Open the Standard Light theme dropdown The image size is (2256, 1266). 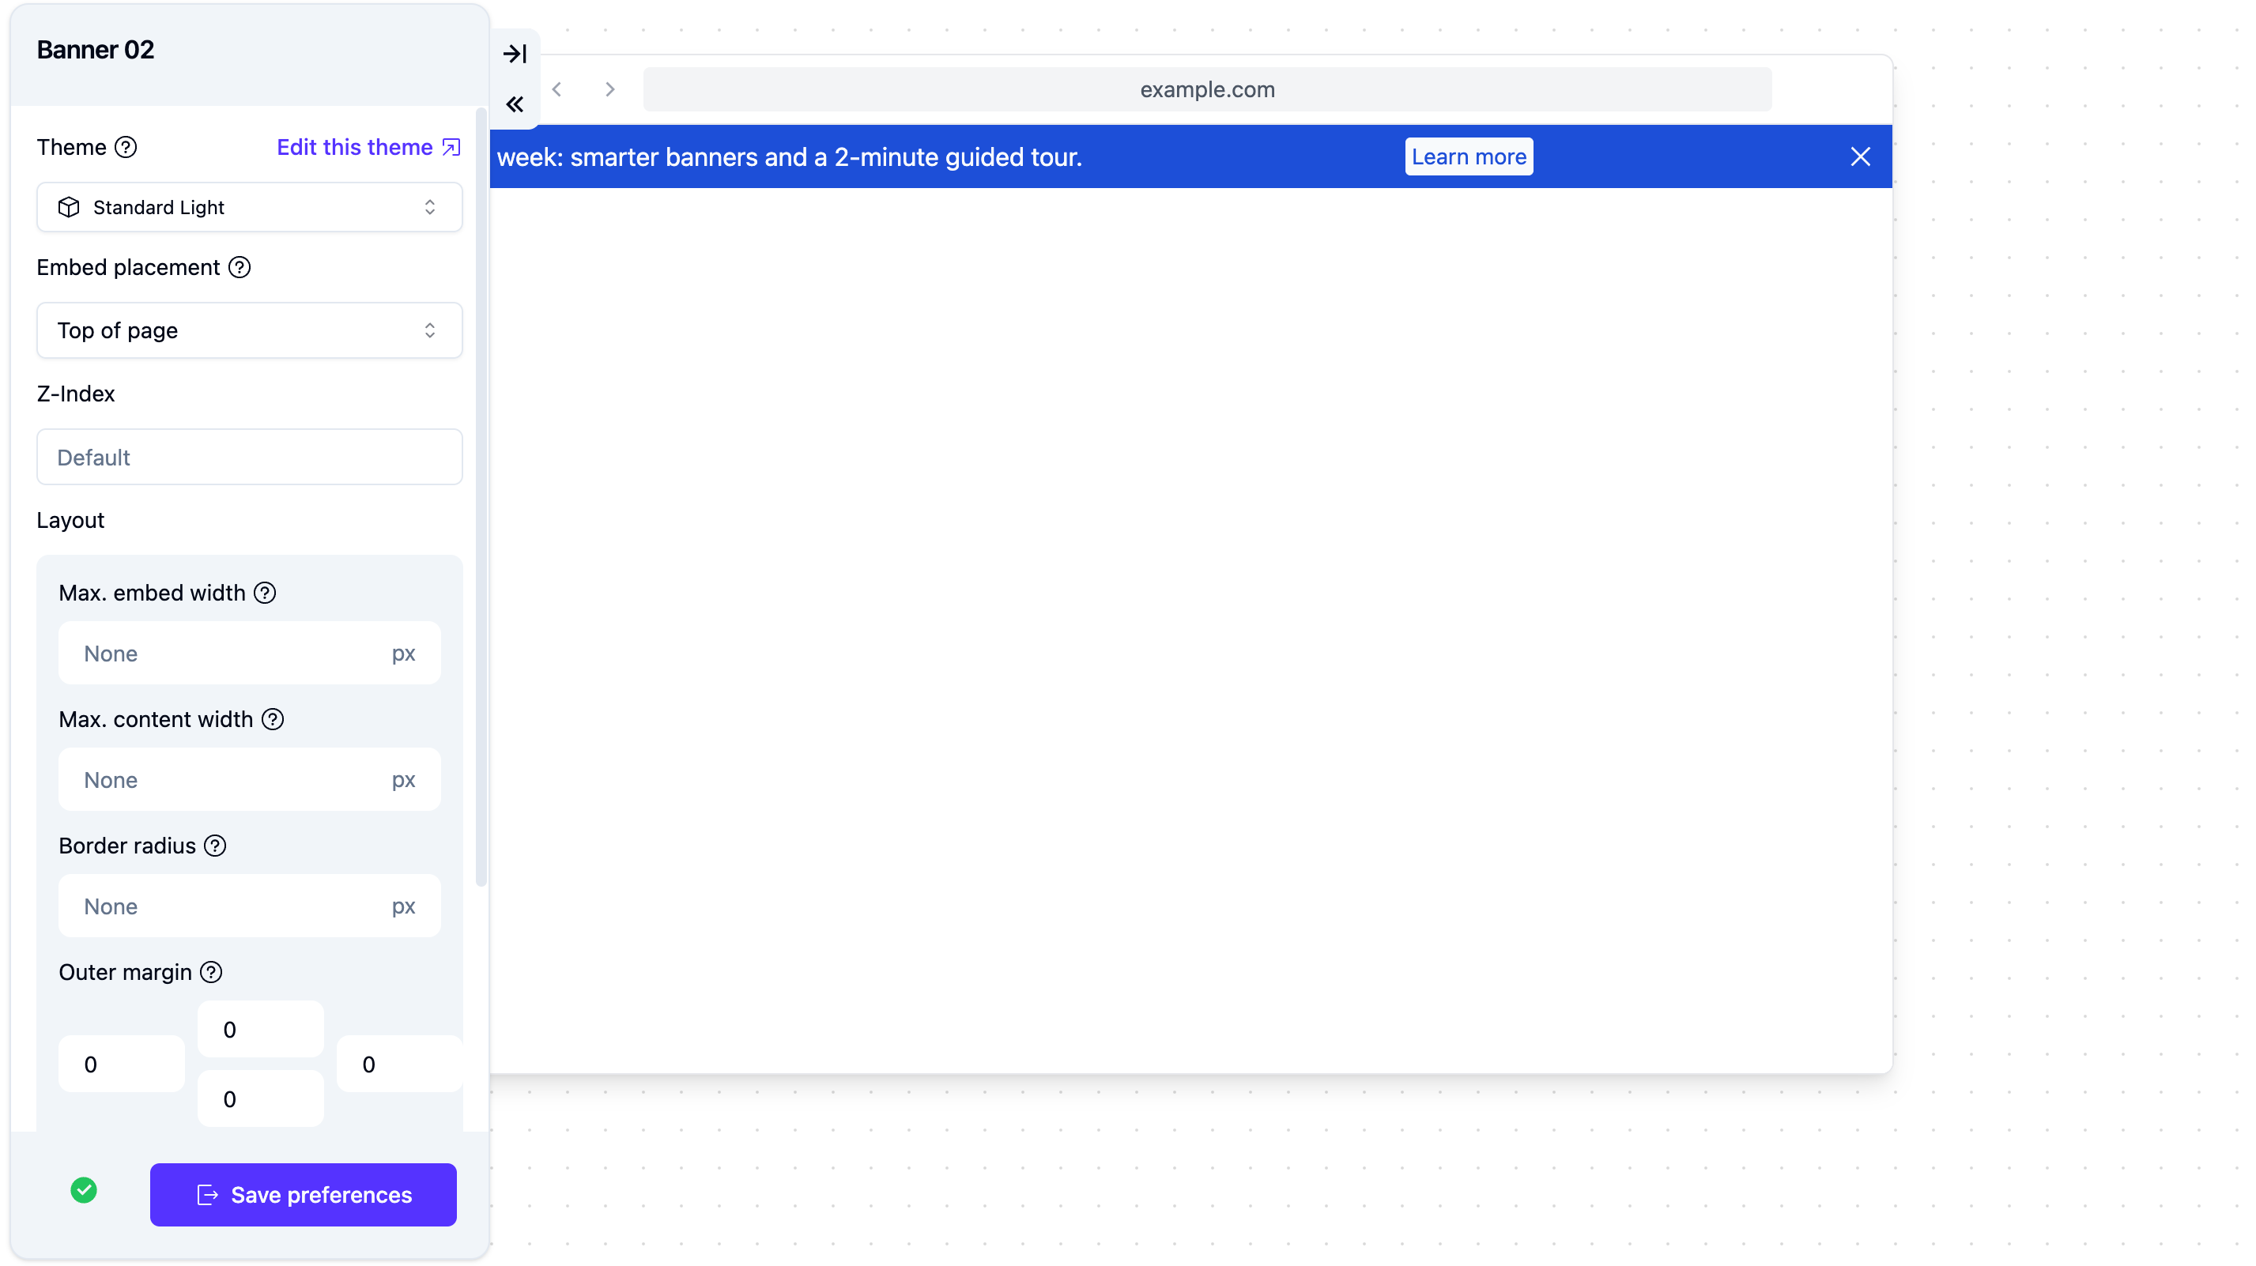click(249, 208)
